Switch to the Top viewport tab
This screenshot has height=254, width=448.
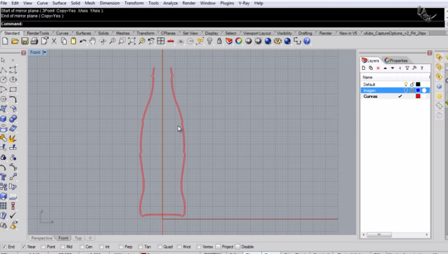(78, 238)
